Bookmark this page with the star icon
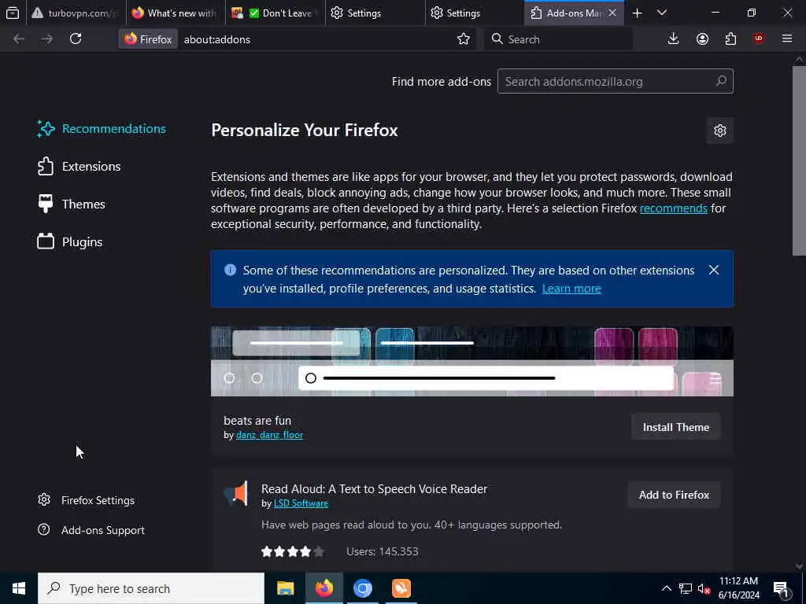806x604 pixels. pyautogui.click(x=463, y=39)
